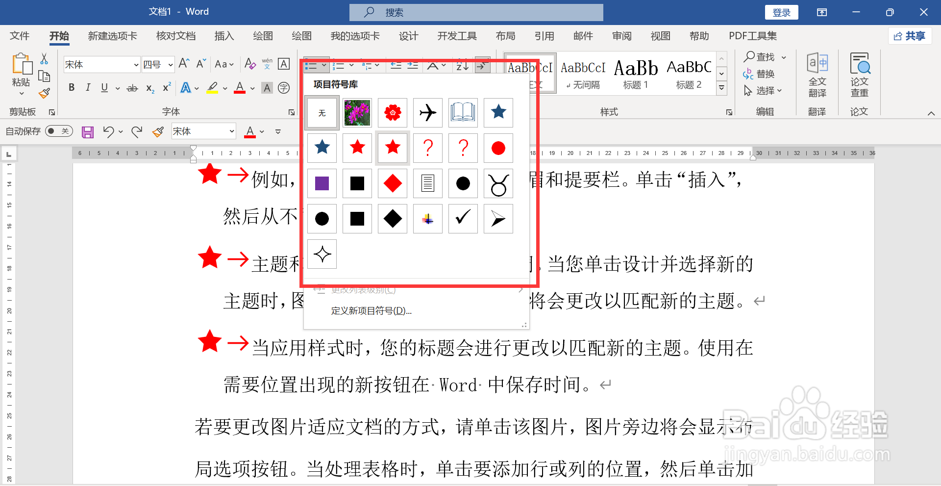941x486 pixels.
Task: Click the title bar search box
Action: 476,12
